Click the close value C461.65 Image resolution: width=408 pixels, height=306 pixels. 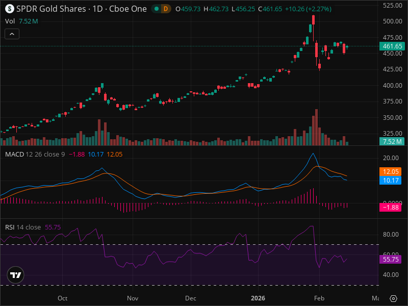coord(270,9)
